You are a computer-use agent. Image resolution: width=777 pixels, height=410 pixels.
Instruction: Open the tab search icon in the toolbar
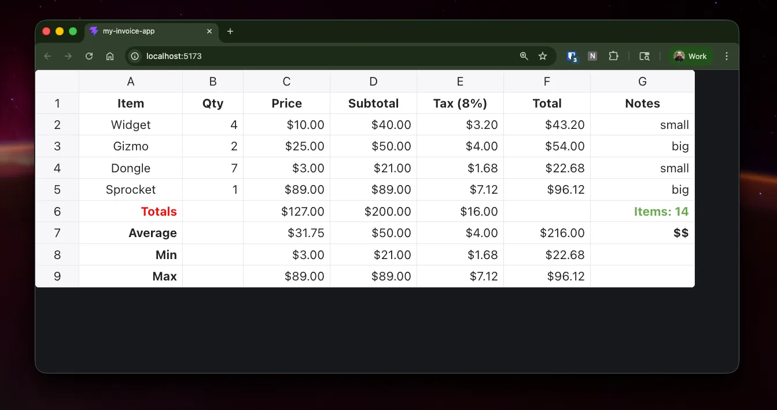click(x=645, y=56)
